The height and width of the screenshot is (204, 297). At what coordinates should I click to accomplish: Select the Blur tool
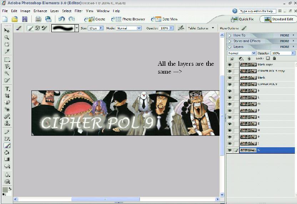point(7,175)
